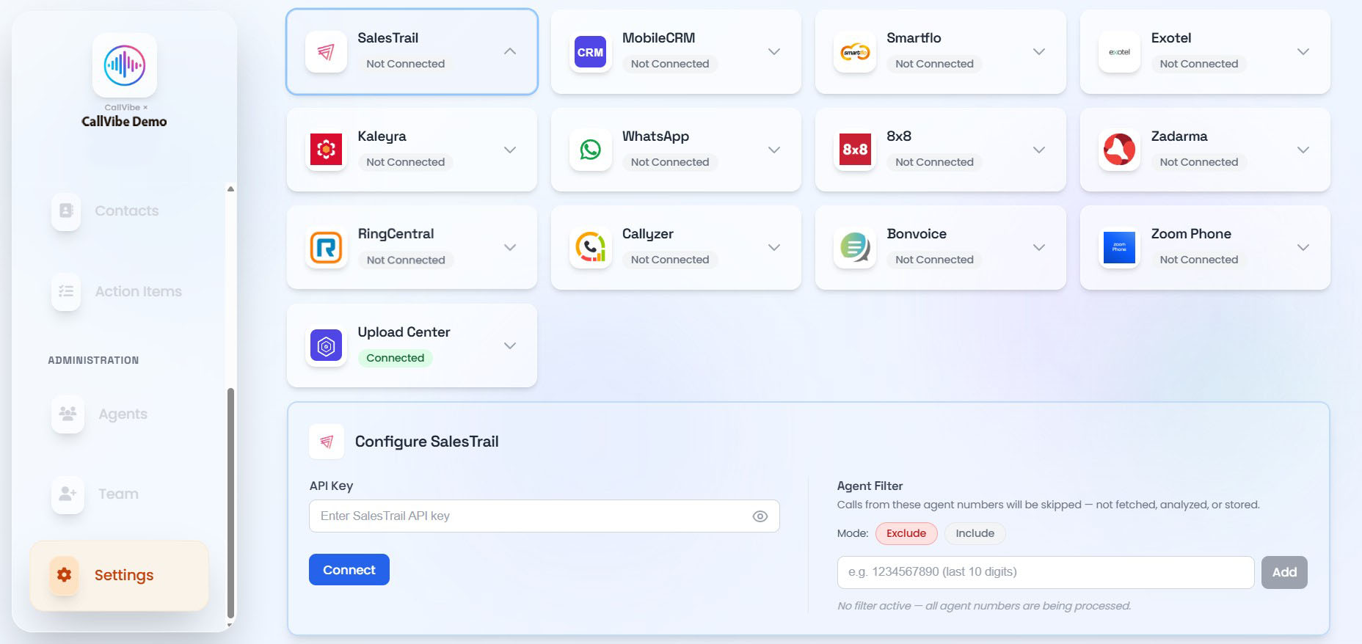Select Exclude filter mode

[x=906, y=533]
